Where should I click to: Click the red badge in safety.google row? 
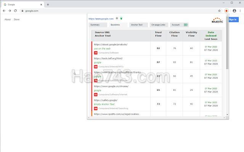tap(96, 108)
